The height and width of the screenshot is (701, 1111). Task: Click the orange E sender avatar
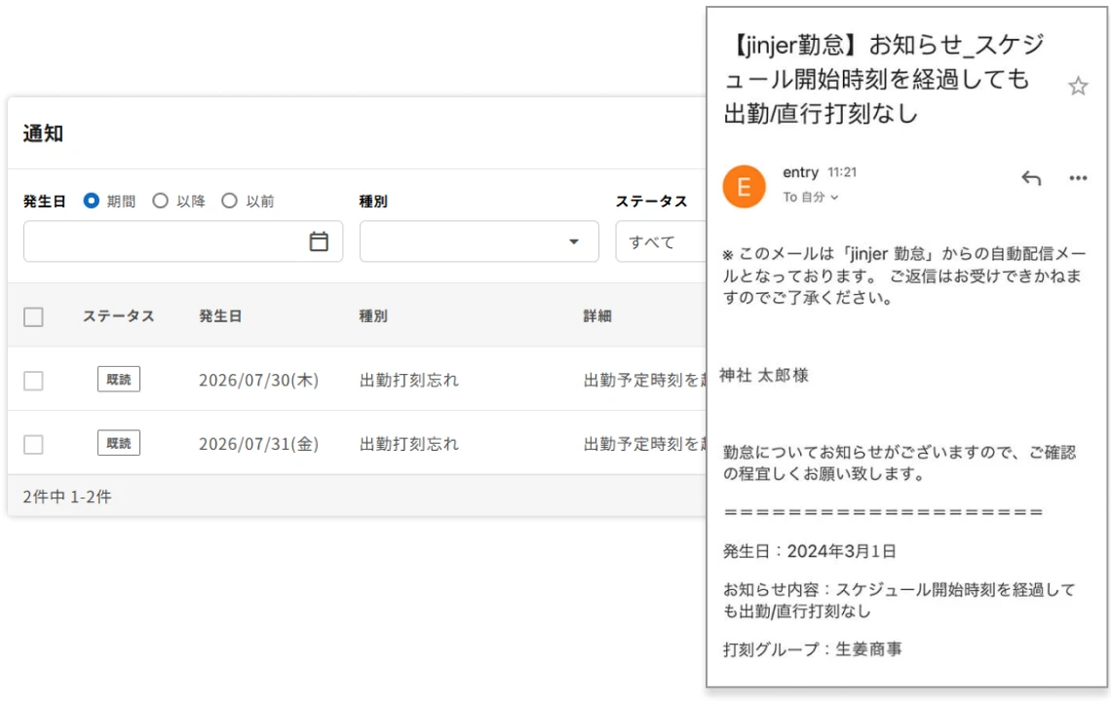744,187
